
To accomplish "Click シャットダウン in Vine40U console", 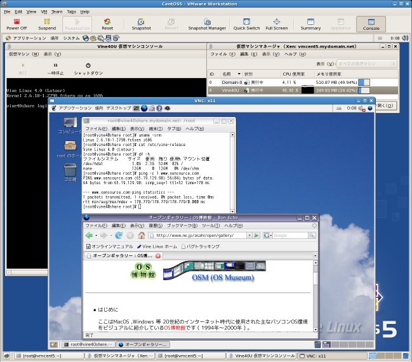I will coord(88,69).
